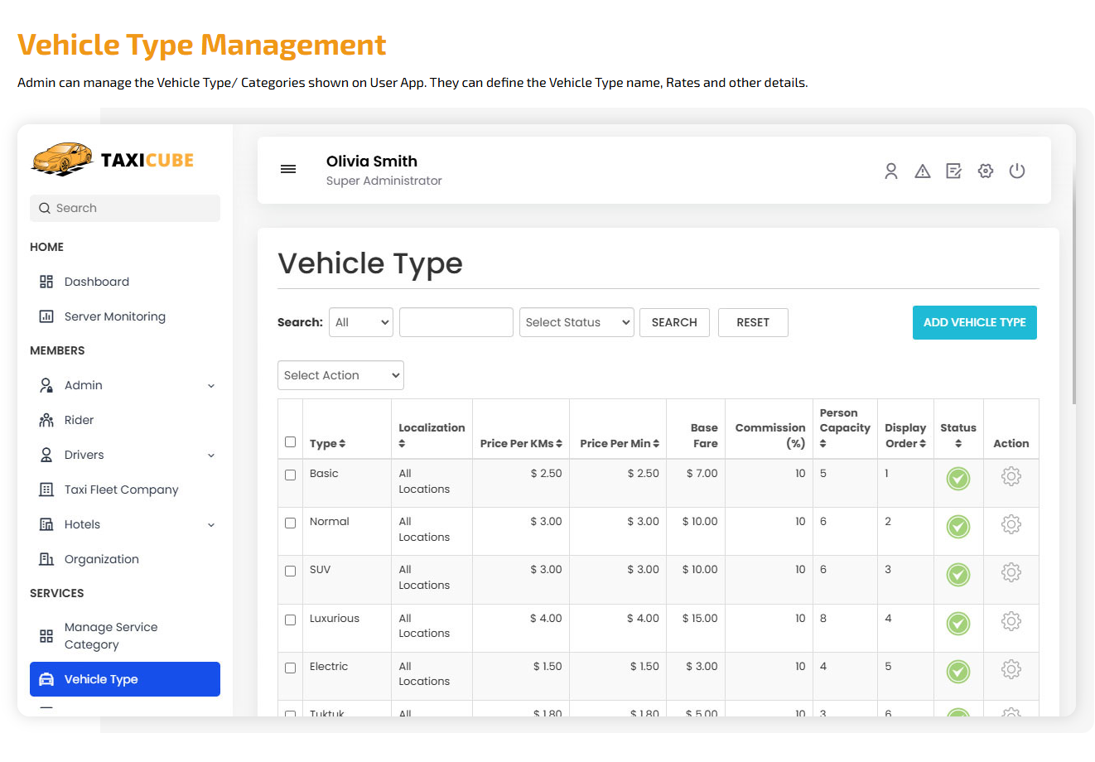Screen dimensions: 1095x762
Task: Sort by Price Per KMs column
Action: (x=559, y=444)
